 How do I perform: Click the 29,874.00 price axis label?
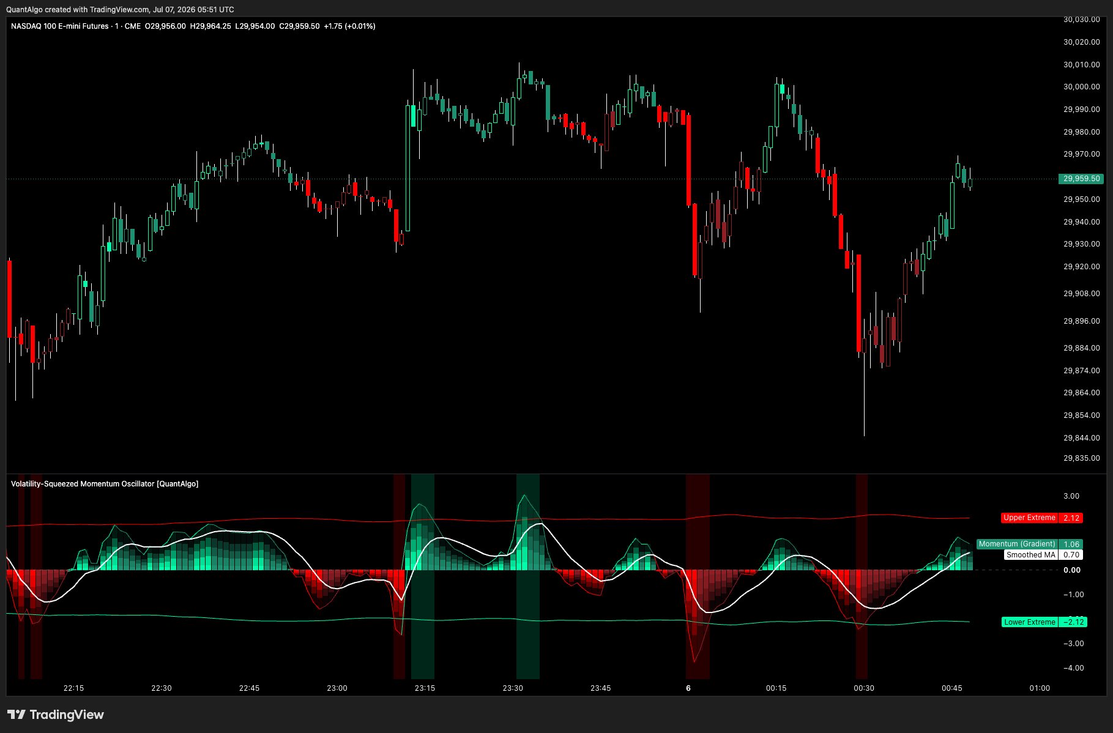(x=1081, y=371)
